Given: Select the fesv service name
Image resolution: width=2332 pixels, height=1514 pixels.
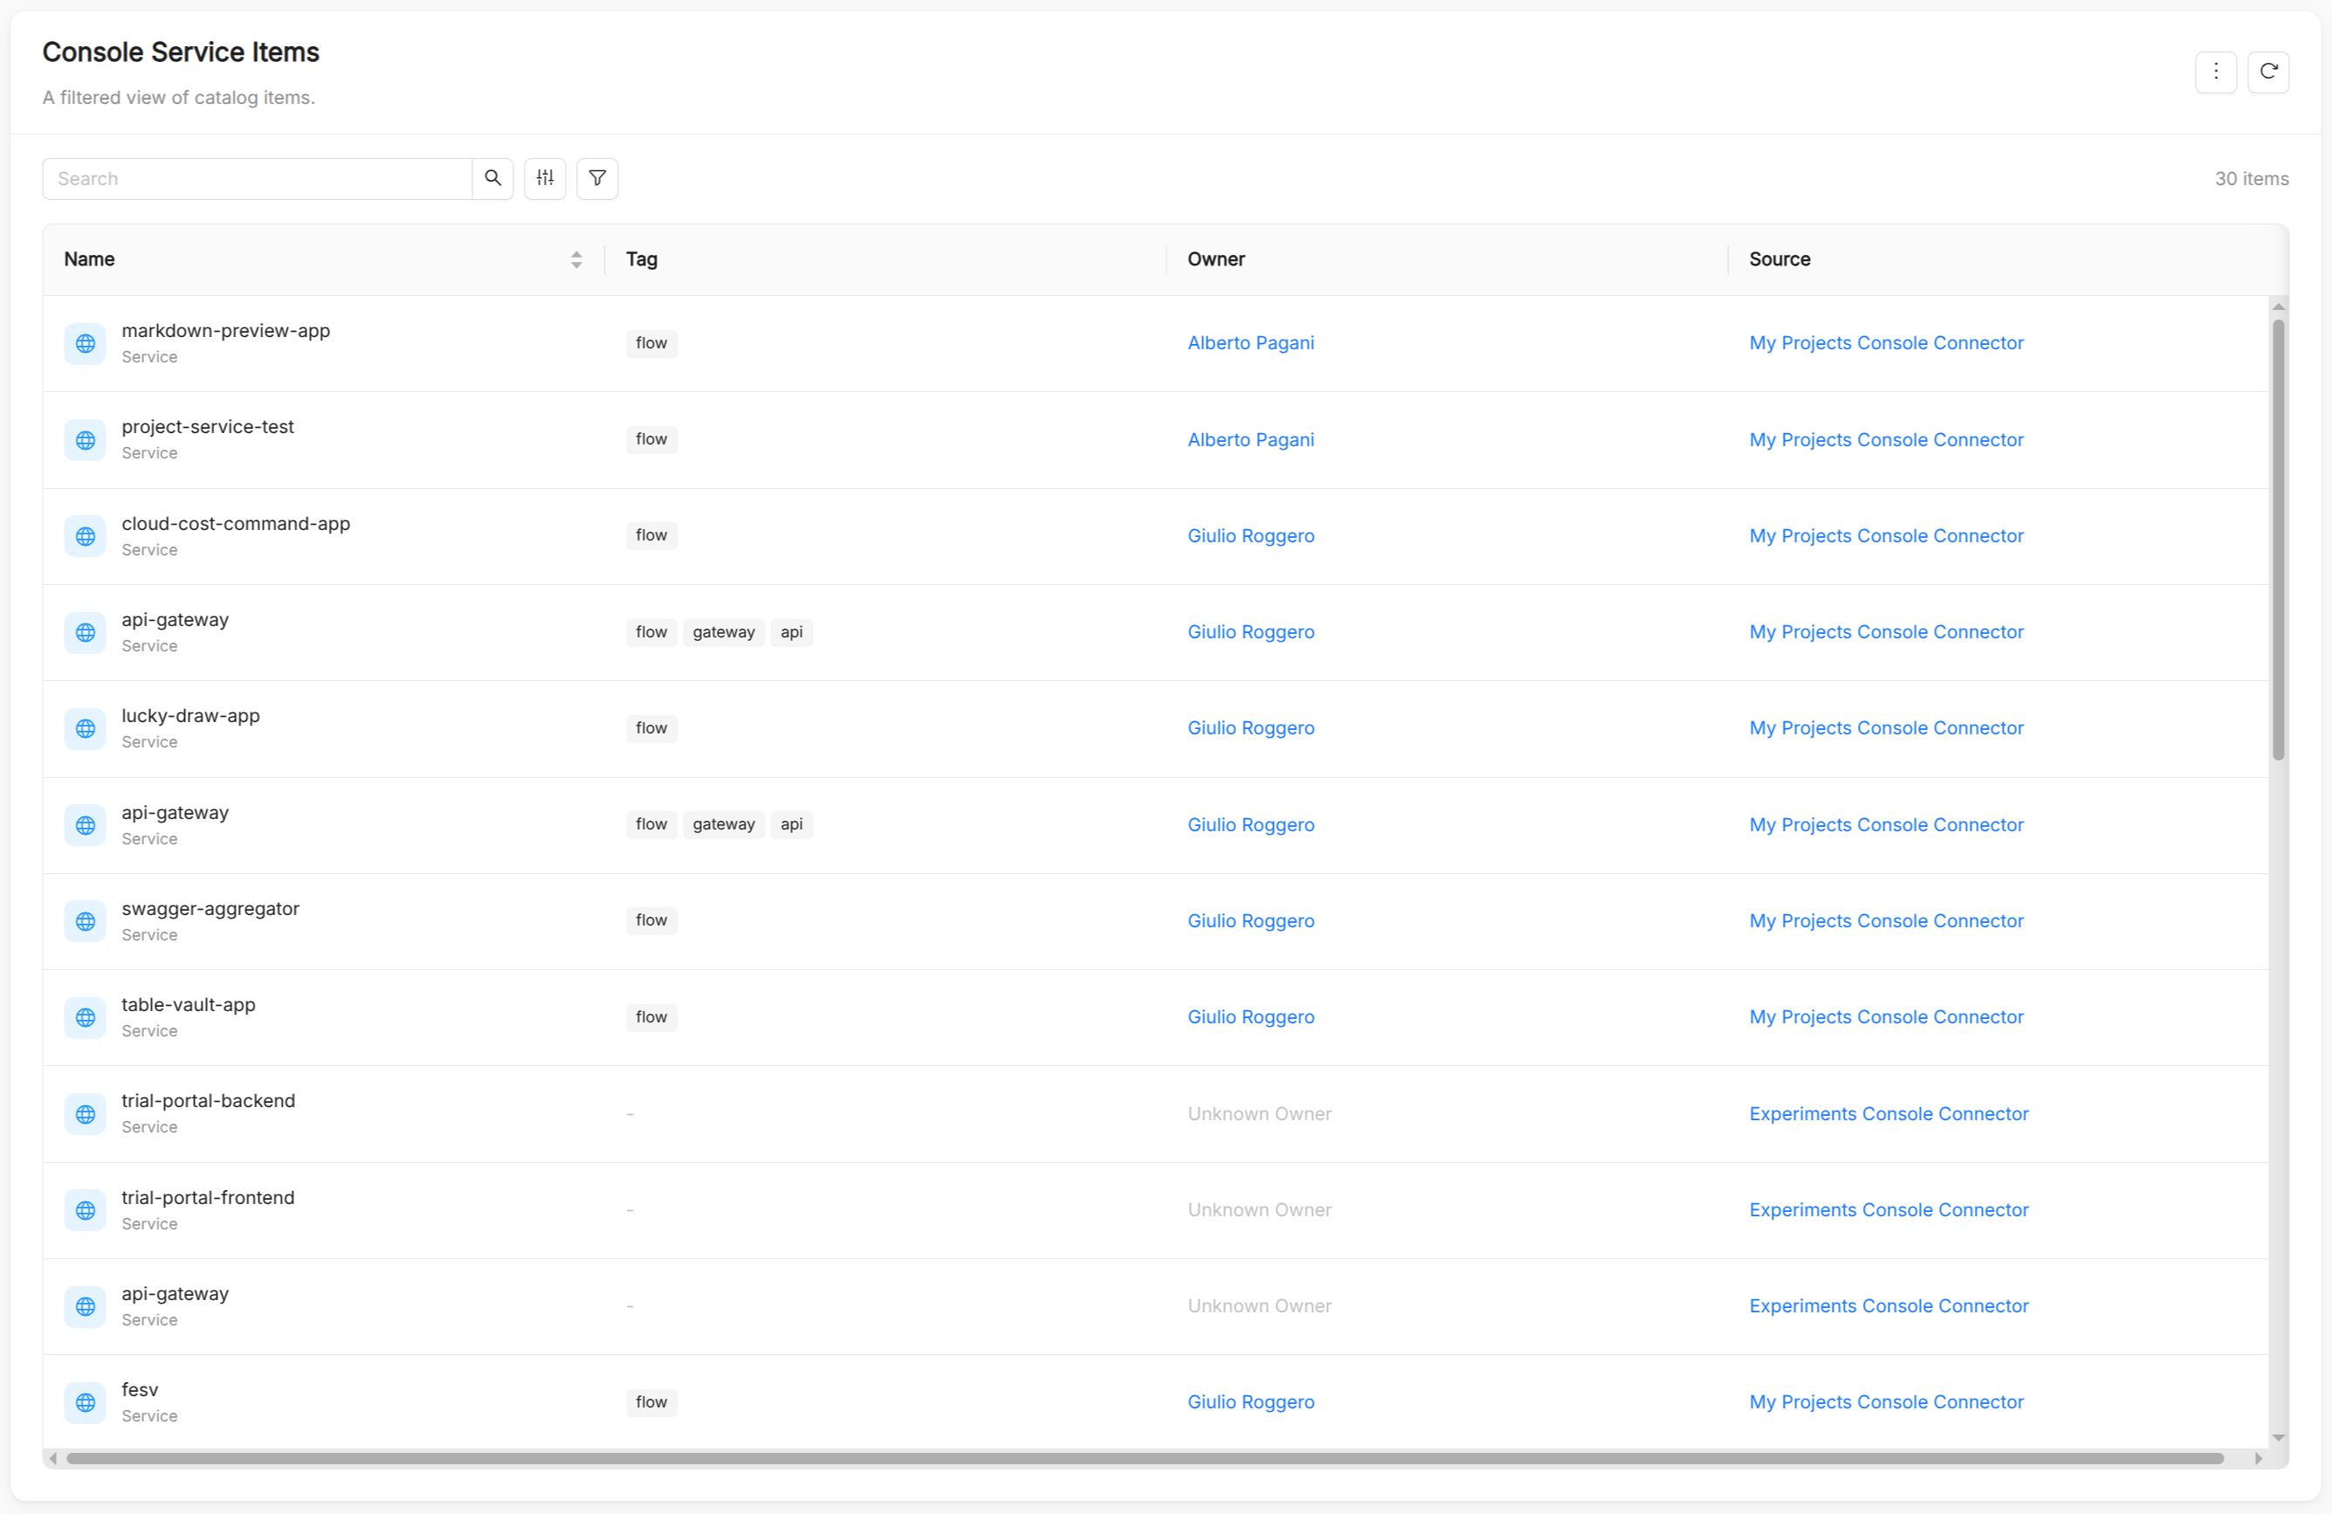Looking at the screenshot, I should click(x=140, y=1391).
